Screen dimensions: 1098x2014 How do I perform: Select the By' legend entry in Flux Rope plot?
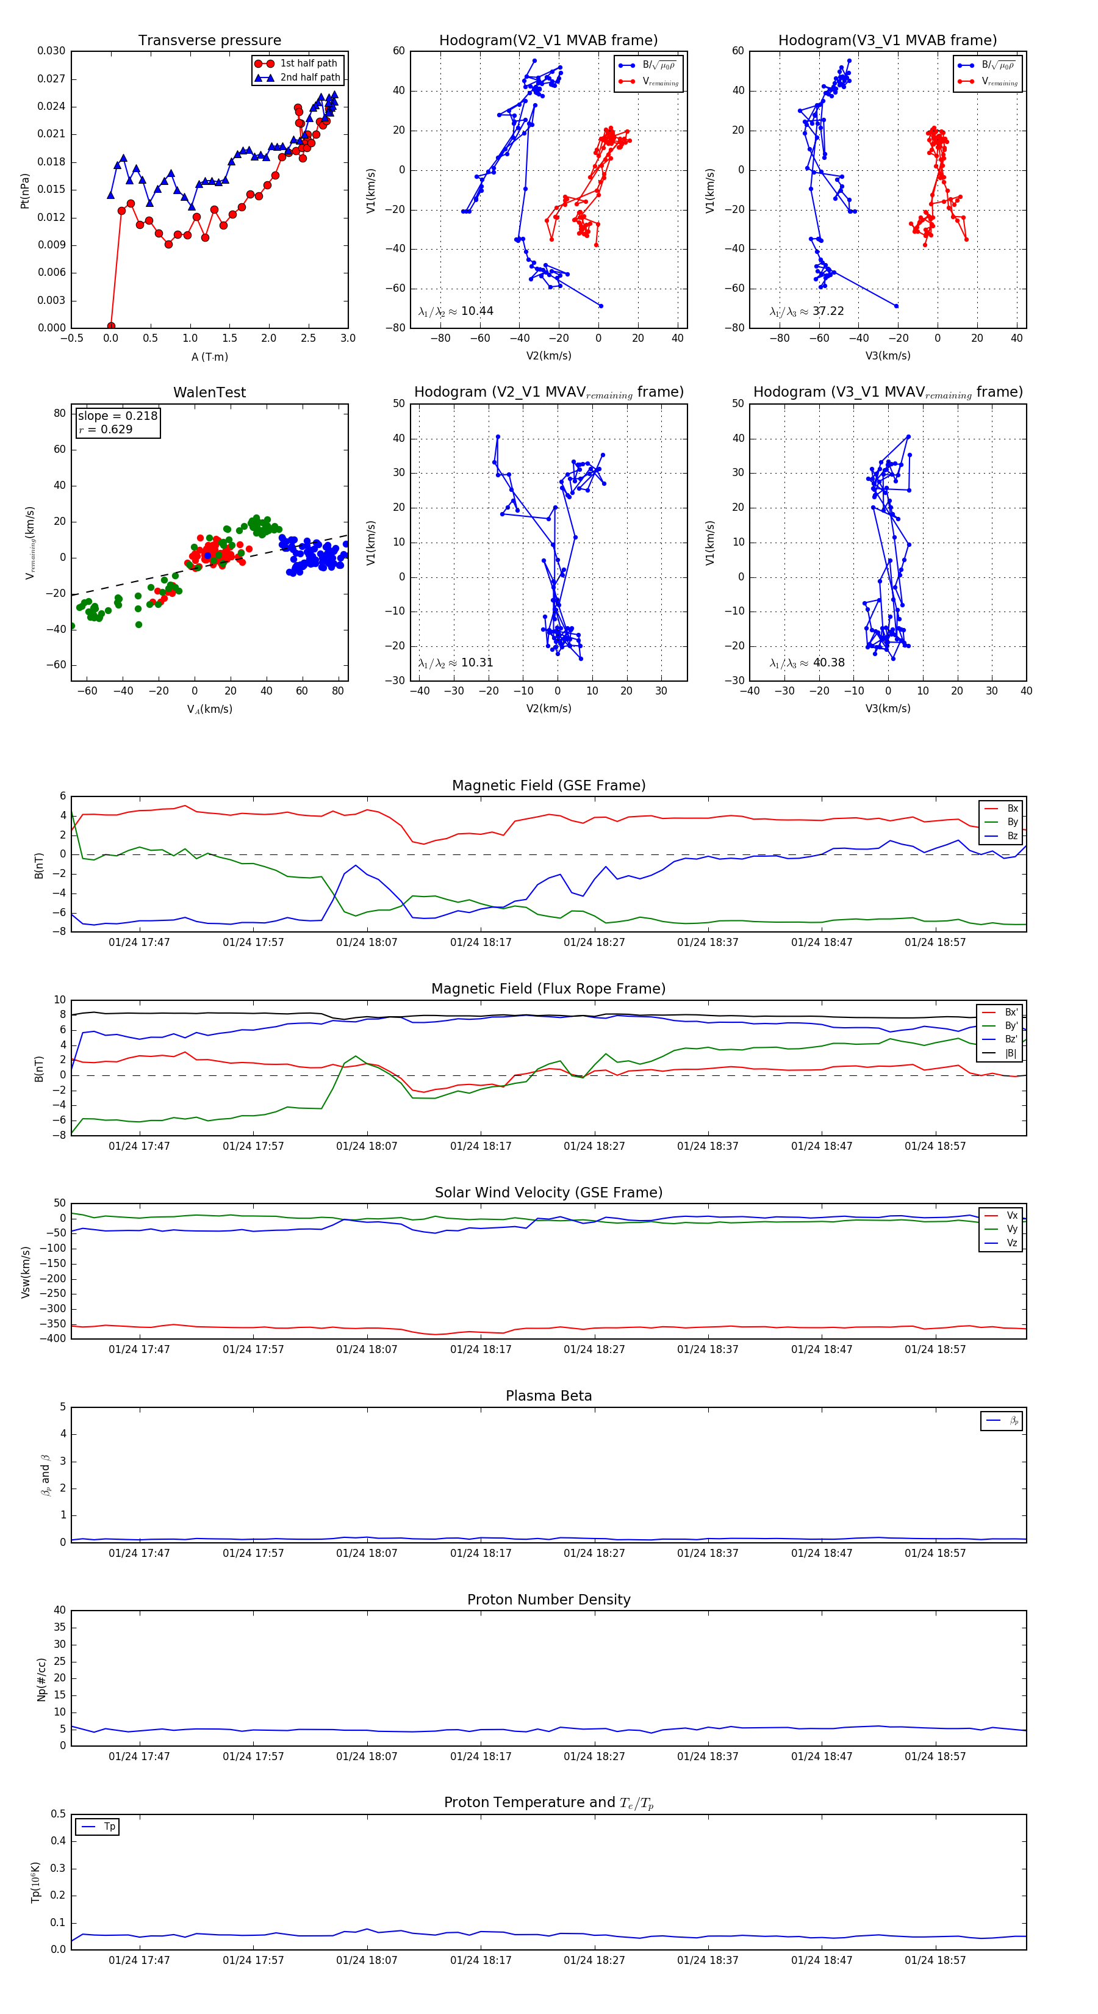tap(1000, 1026)
